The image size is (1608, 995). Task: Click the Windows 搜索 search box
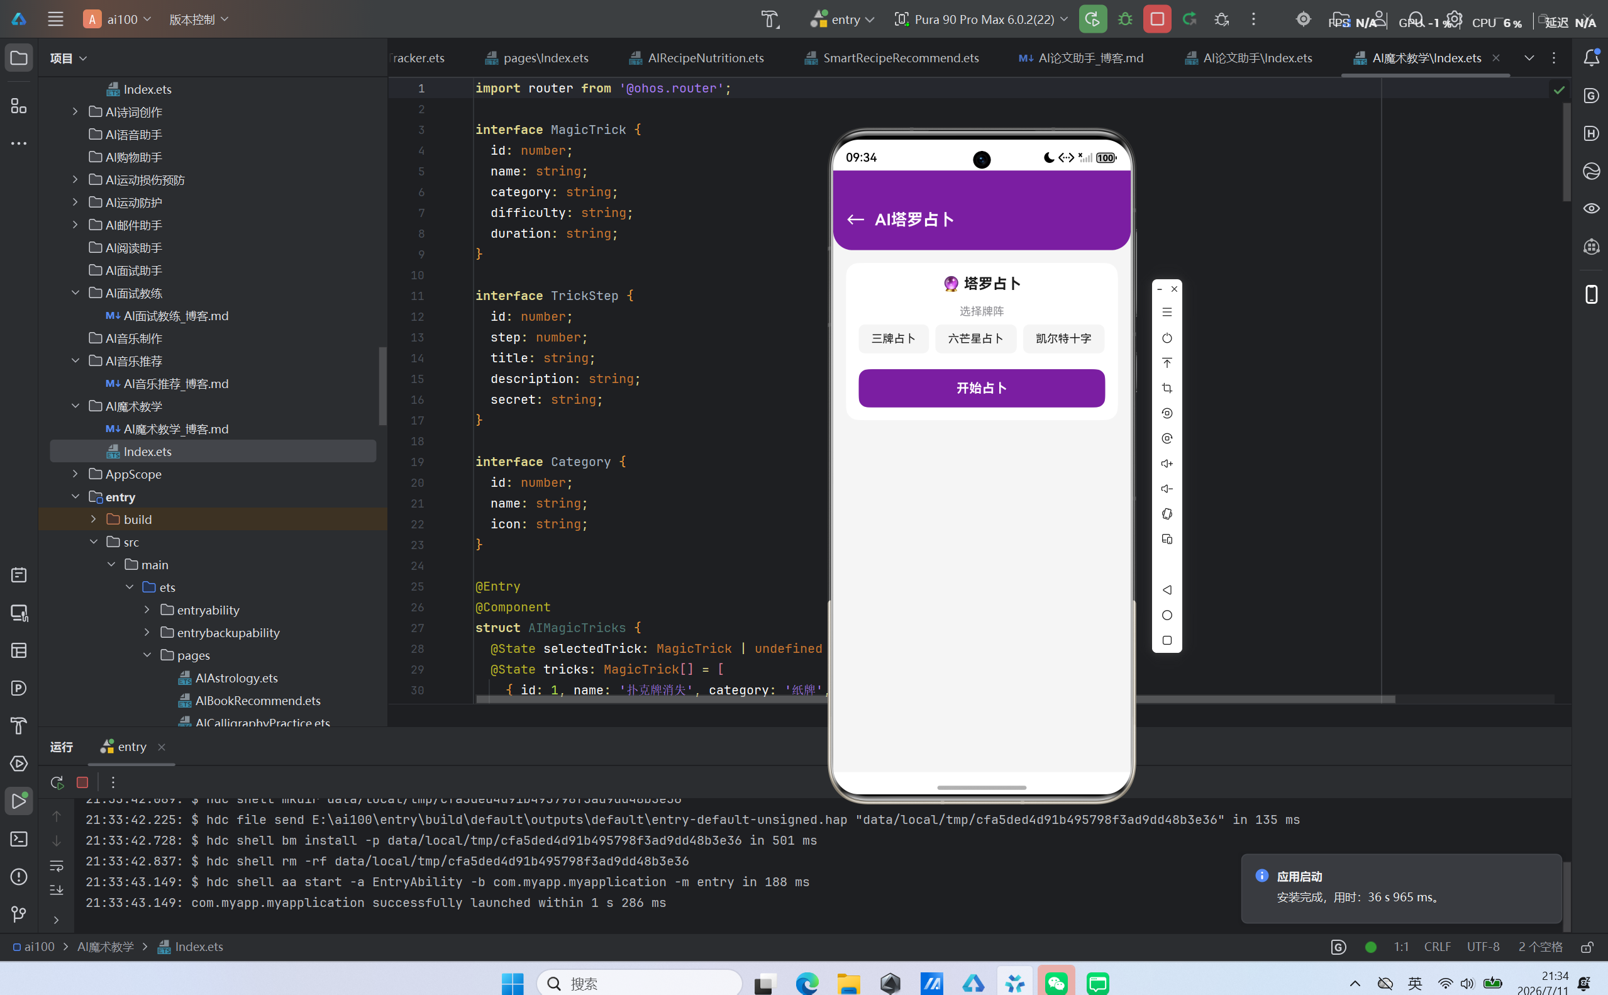point(640,983)
